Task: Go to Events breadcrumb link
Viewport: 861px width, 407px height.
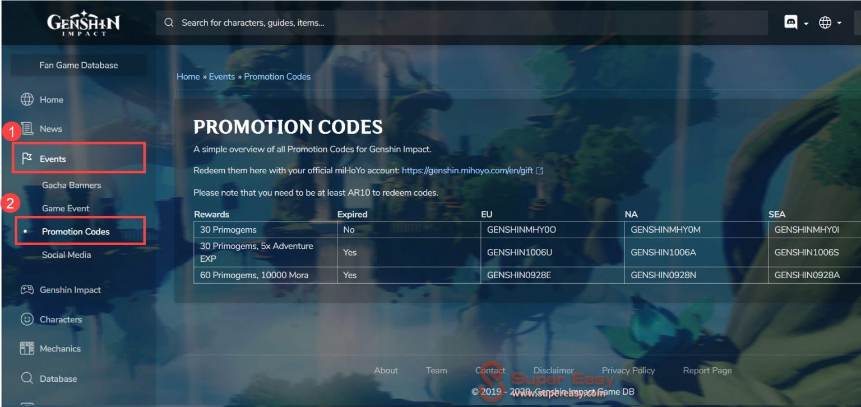Action: pyautogui.click(x=222, y=76)
